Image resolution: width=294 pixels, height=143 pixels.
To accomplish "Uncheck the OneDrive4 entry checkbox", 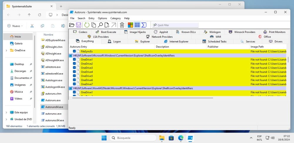I will coord(74,72).
